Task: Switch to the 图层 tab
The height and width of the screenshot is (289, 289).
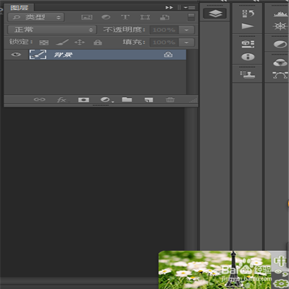Action: click(x=19, y=8)
